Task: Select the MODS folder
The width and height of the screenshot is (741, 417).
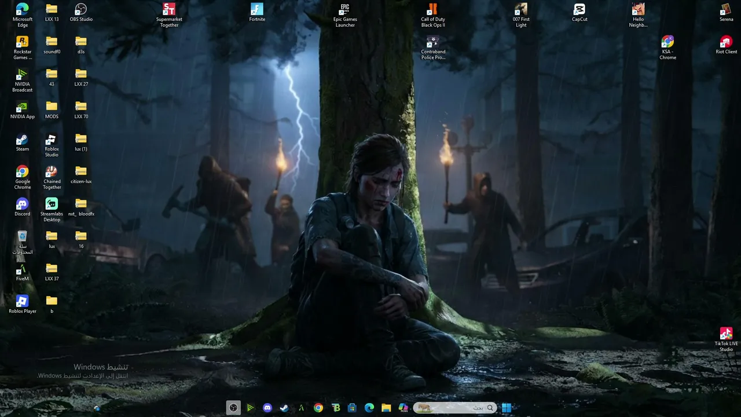Action: coord(52,109)
